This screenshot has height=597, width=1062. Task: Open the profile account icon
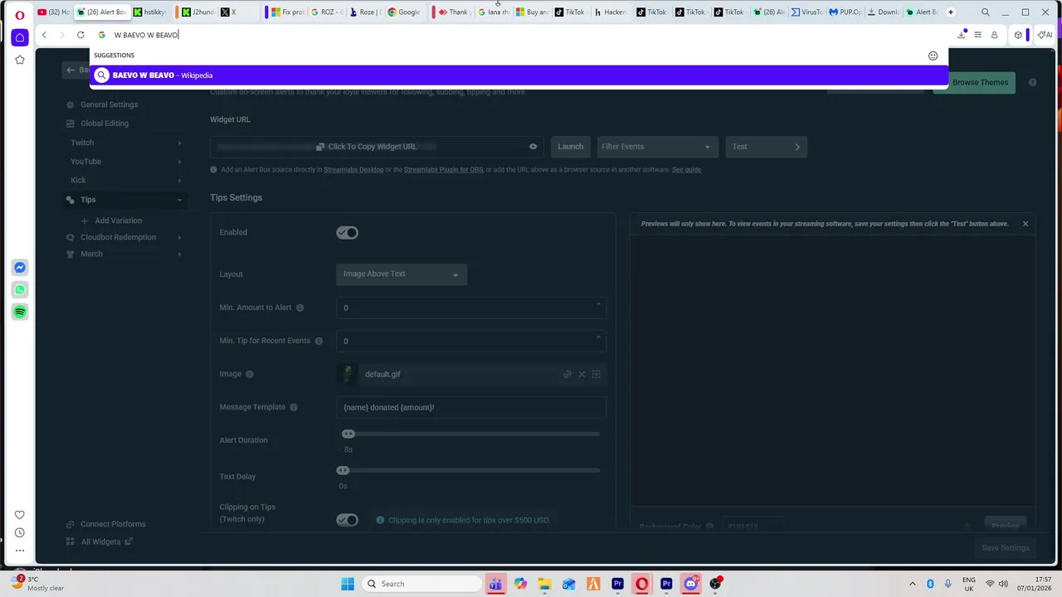point(994,35)
